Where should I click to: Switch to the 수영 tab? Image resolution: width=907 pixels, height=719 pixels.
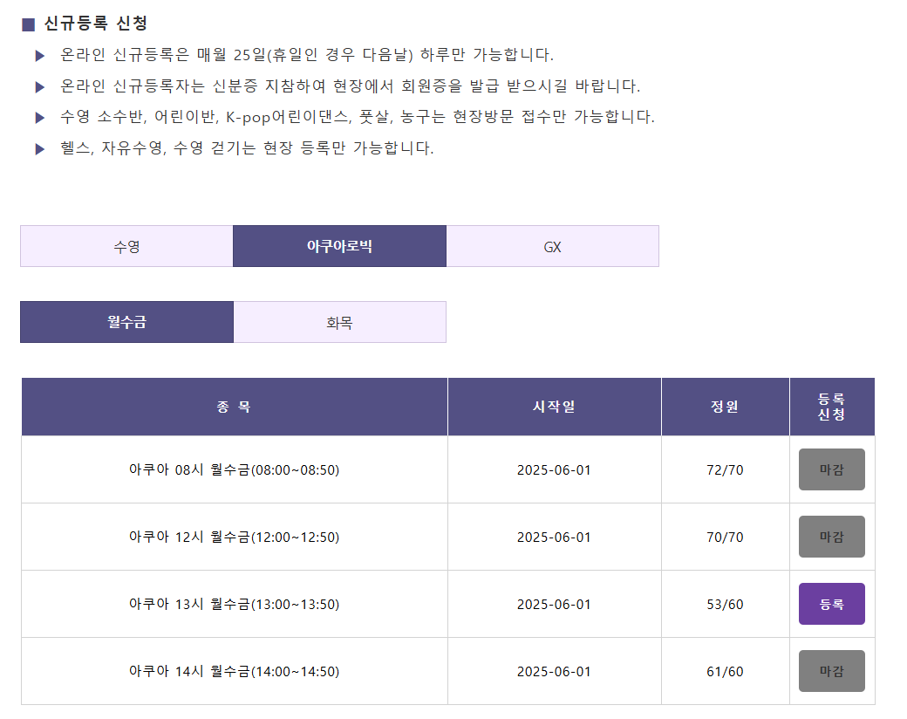point(126,247)
